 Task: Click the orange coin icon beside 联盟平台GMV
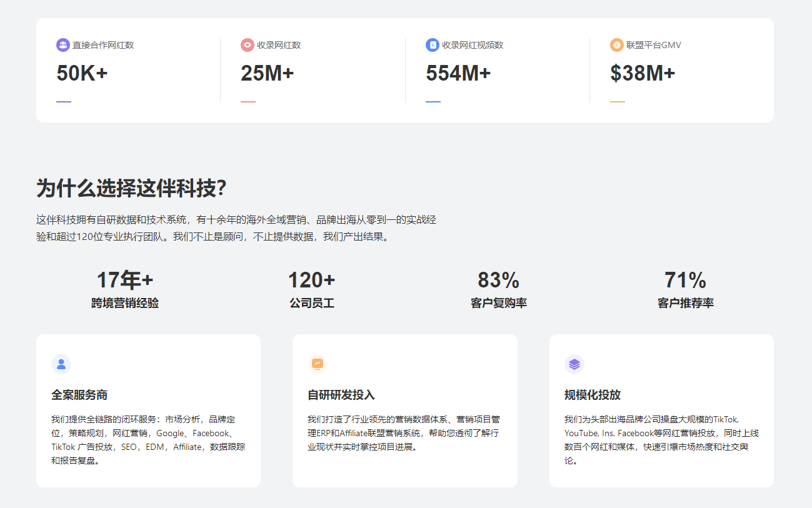click(x=617, y=45)
